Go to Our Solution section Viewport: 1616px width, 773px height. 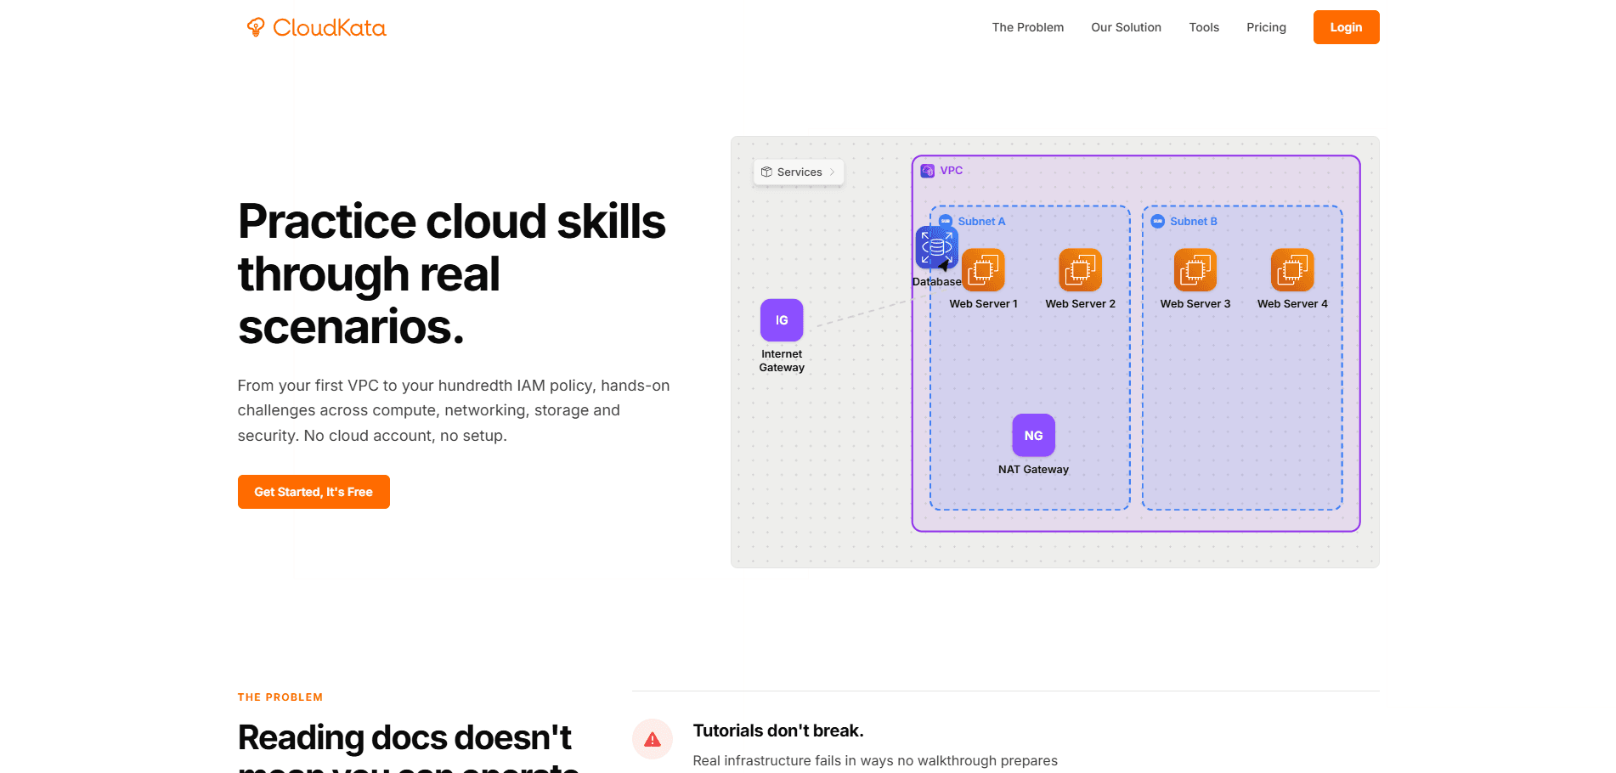1126,27
